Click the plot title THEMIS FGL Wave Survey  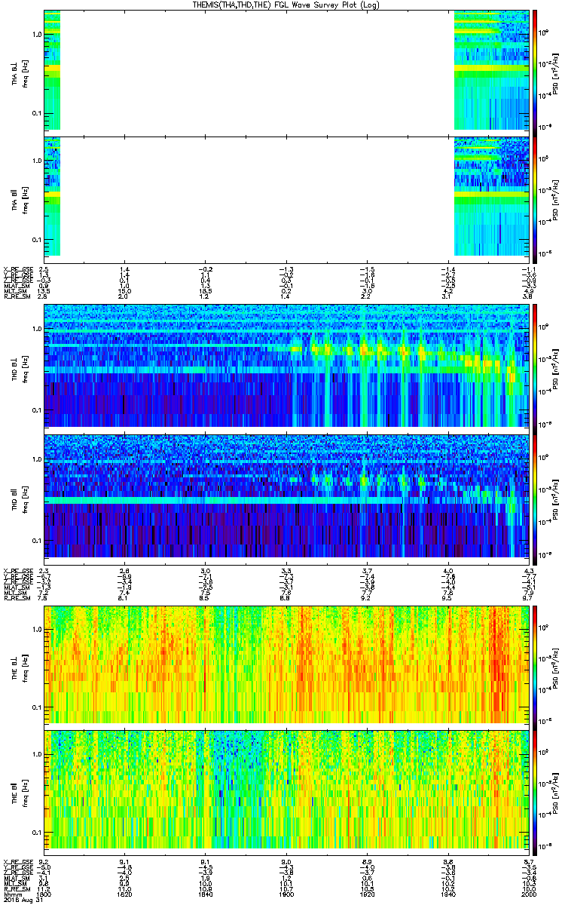click(x=282, y=5)
